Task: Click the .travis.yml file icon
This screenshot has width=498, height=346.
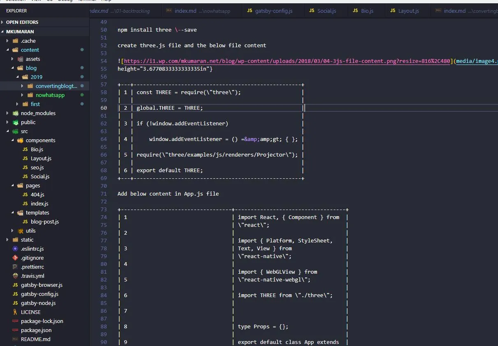Action: click(16, 276)
